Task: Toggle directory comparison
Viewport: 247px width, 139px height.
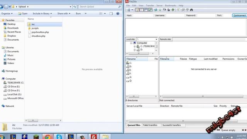Action: [x=183, y=10]
